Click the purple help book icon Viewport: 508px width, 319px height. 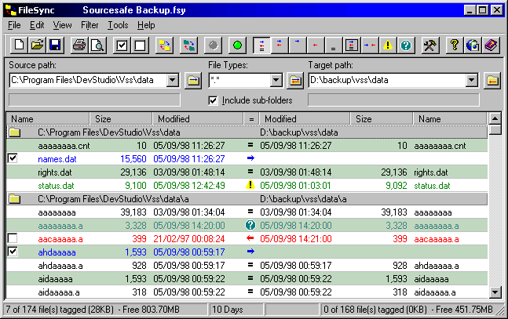click(492, 45)
